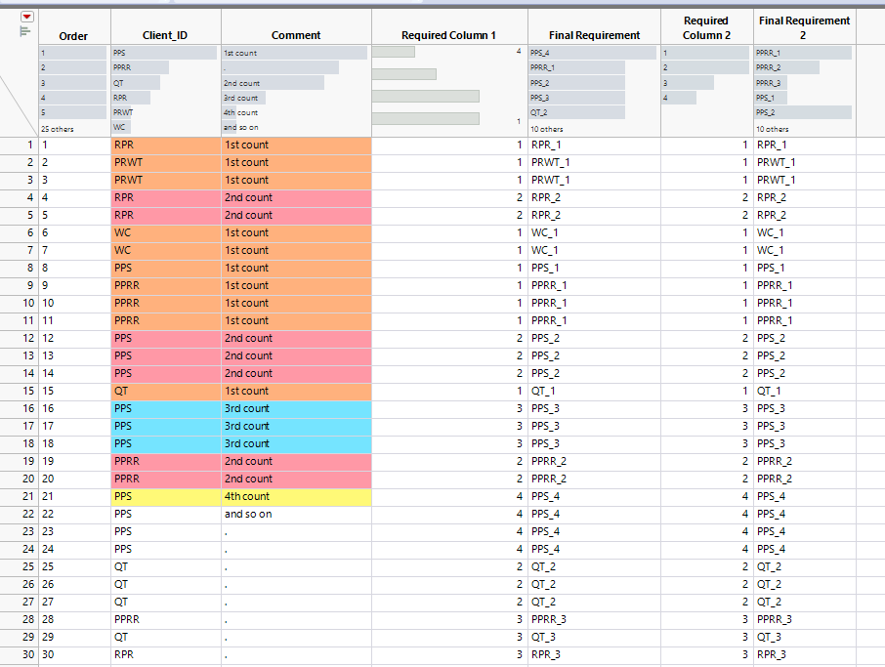This screenshot has width=885, height=667.
Task: Select the Client_ID column header
Action: click(165, 35)
